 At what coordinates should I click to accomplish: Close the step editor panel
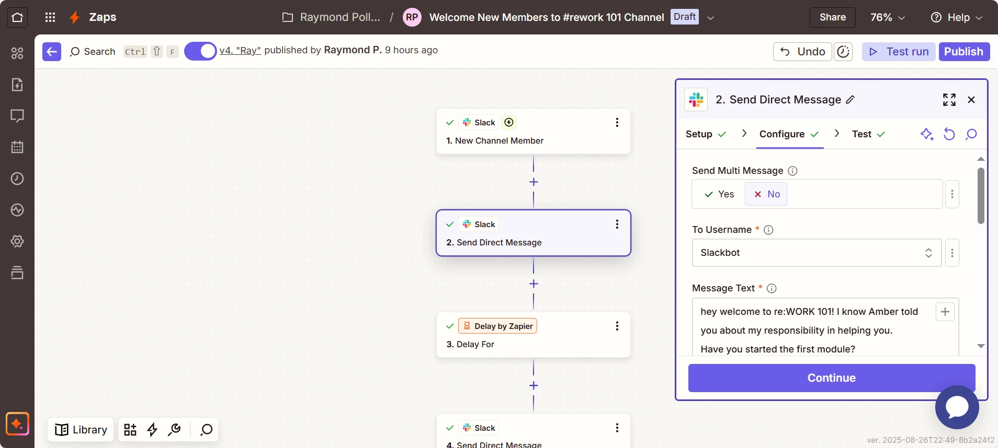pyautogui.click(x=971, y=100)
